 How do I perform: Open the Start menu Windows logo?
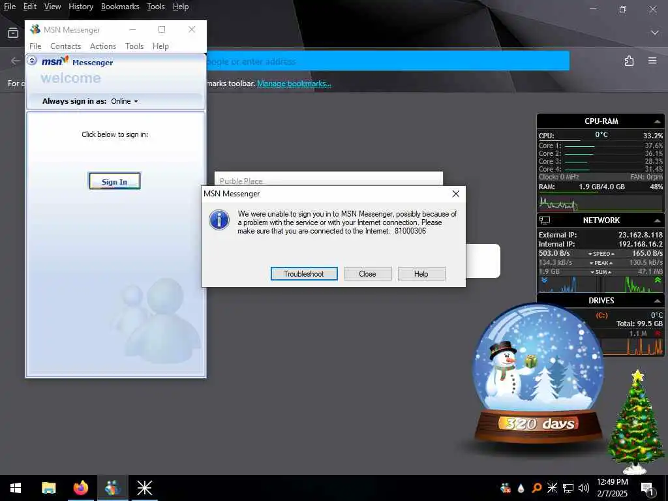pyautogui.click(x=16, y=488)
